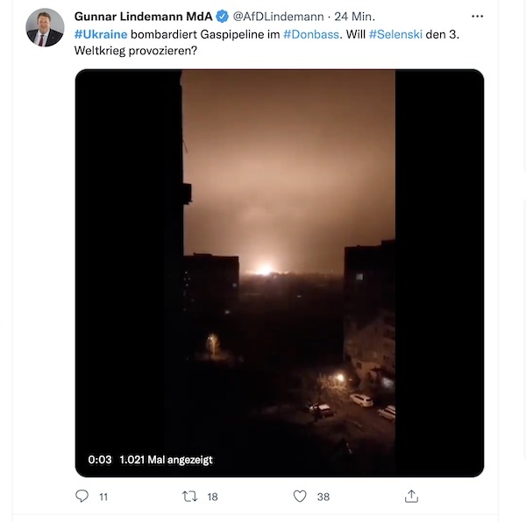
Task: Open the #Donbass hashtag
Action: tap(313, 32)
